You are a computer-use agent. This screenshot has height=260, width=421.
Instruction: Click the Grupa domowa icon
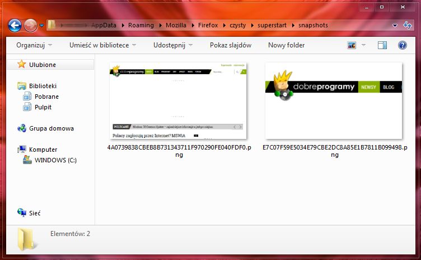[x=22, y=128]
